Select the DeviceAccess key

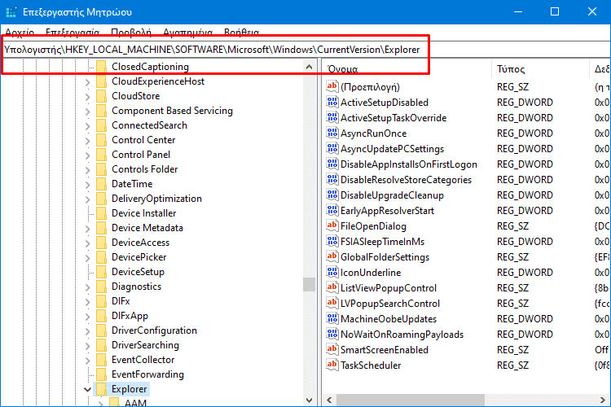141,243
